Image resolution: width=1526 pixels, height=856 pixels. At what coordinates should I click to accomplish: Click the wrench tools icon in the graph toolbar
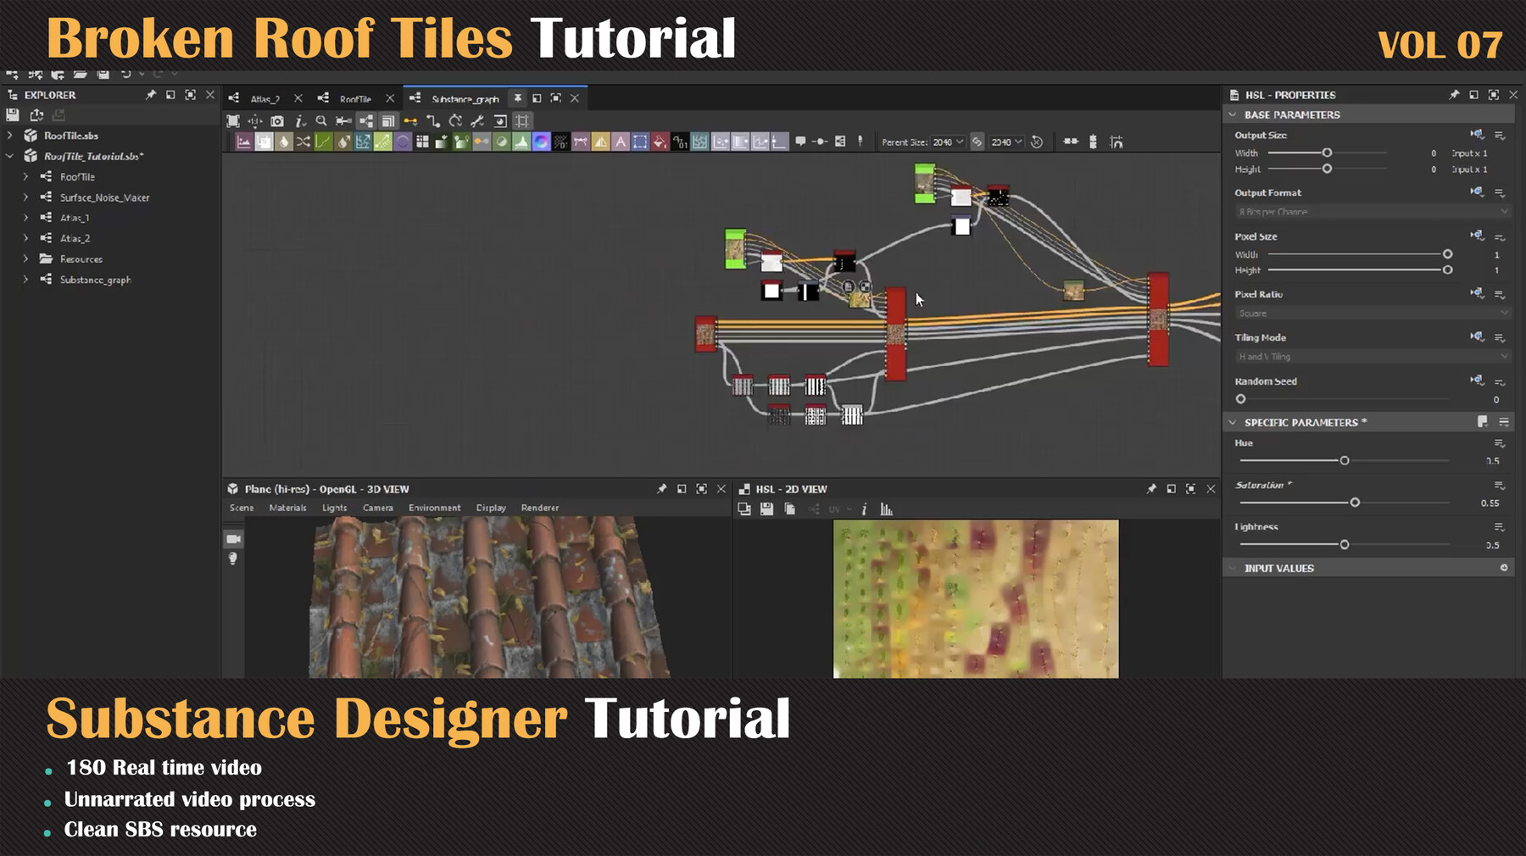coord(477,121)
